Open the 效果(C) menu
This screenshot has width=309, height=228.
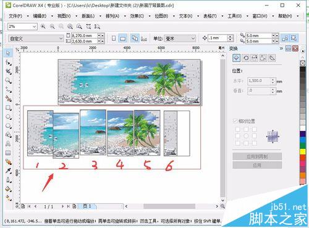click(137, 16)
